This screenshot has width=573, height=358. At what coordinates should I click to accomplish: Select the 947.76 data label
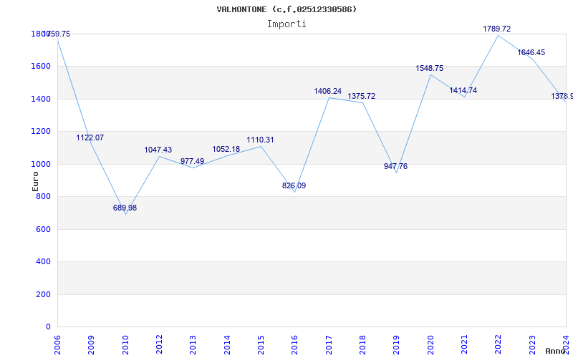(395, 166)
